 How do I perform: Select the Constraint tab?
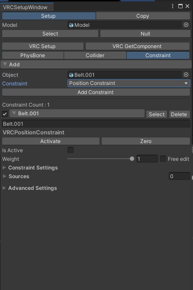pos(158,55)
